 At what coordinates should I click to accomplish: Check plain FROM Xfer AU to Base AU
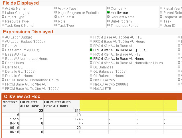(x=91, y=46)
